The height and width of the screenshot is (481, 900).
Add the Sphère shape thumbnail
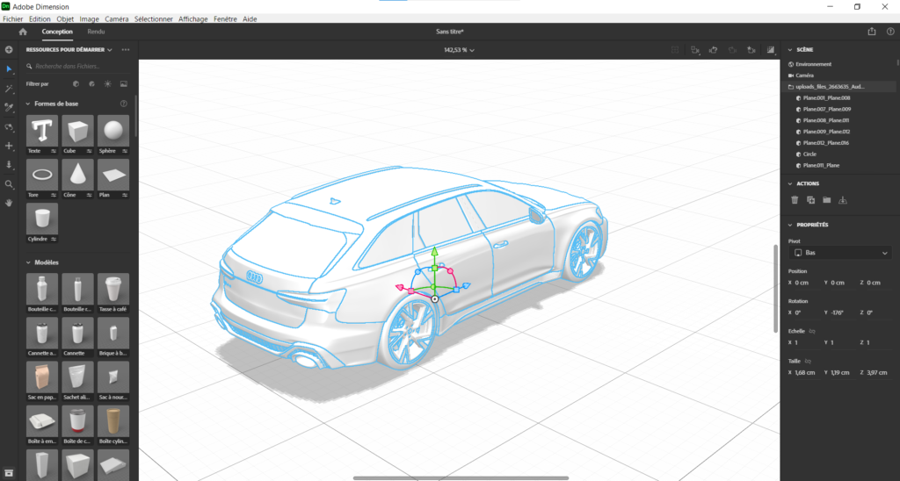pyautogui.click(x=113, y=131)
